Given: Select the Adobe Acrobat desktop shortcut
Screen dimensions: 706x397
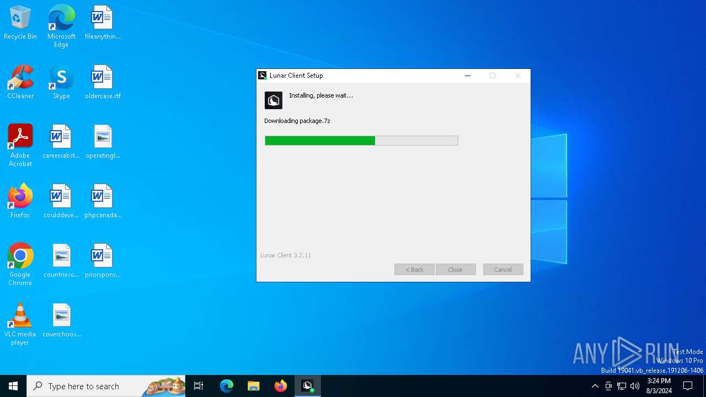Looking at the screenshot, I should tap(20, 146).
